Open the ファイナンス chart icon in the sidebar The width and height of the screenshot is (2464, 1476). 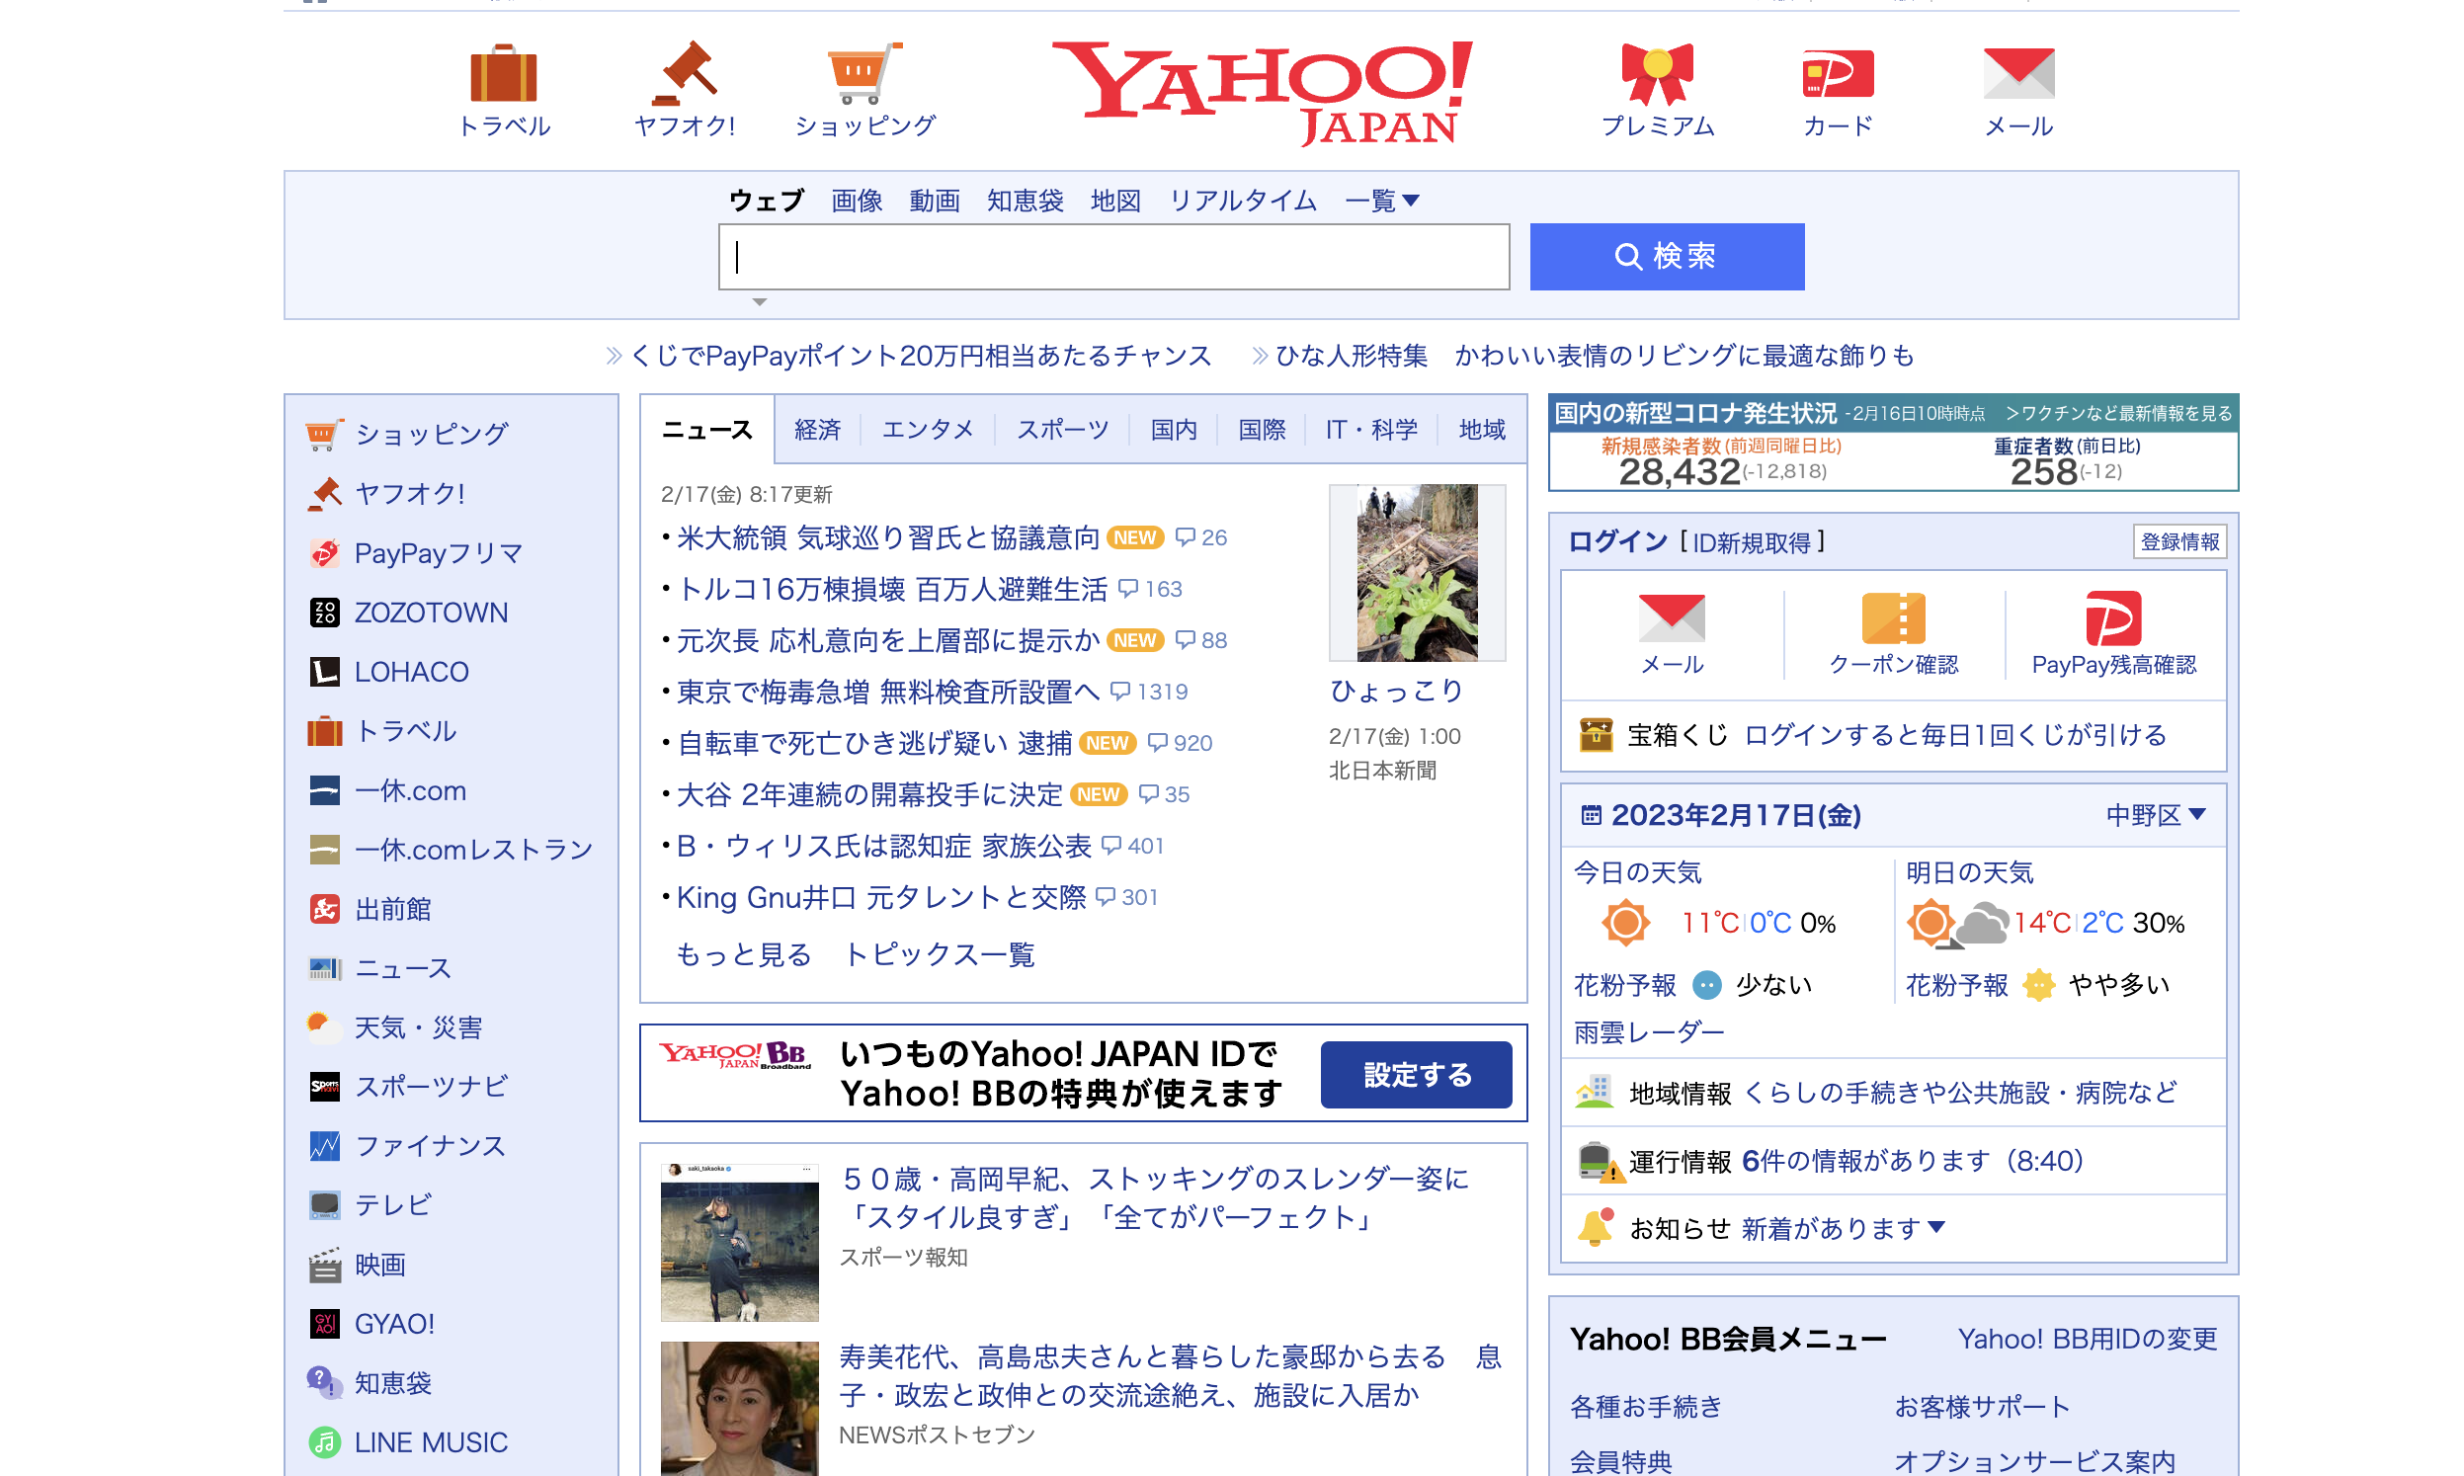(x=324, y=1146)
